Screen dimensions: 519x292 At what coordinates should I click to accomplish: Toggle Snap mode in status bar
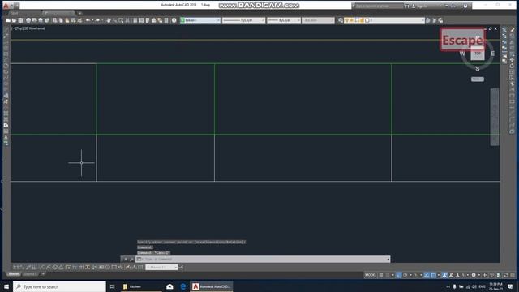pyautogui.click(x=388, y=275)
